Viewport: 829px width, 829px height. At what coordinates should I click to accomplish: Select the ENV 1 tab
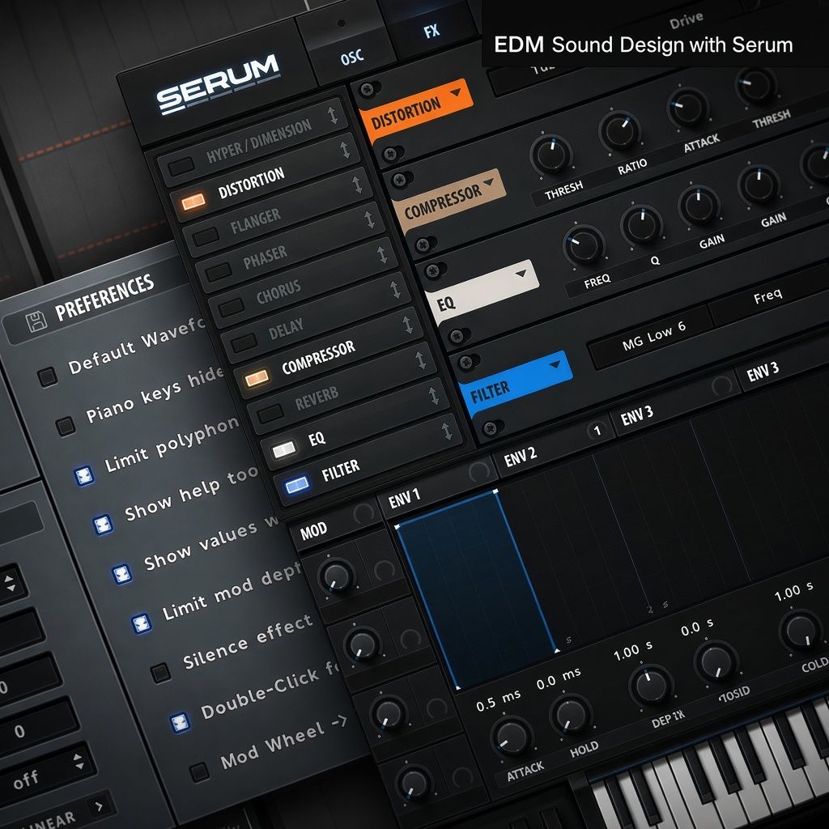click(x=405, y=498)
